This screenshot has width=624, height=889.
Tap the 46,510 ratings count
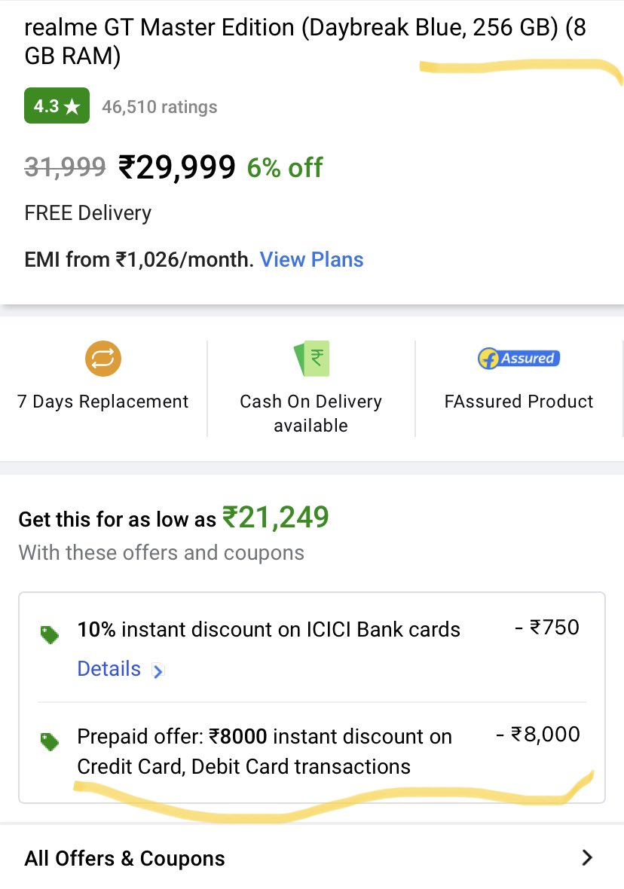pos(160,107)
